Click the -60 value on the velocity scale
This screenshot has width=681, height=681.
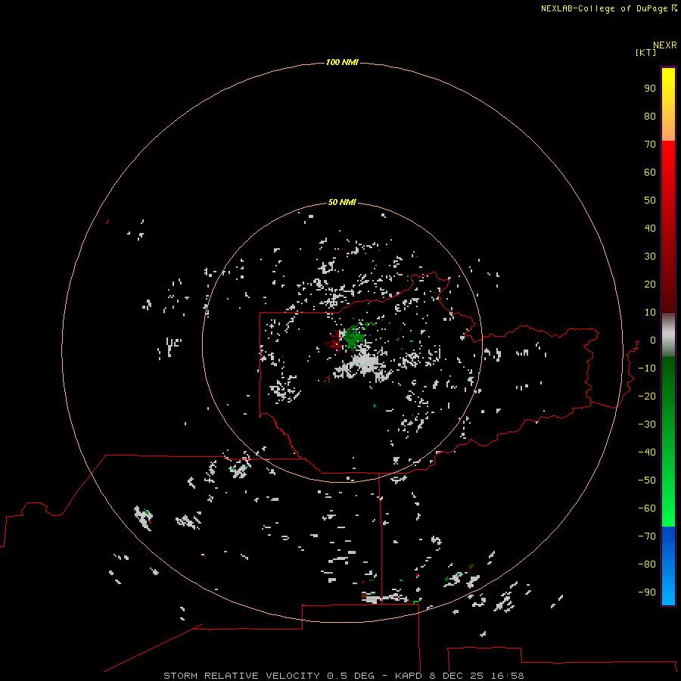[x=647, y=508]
